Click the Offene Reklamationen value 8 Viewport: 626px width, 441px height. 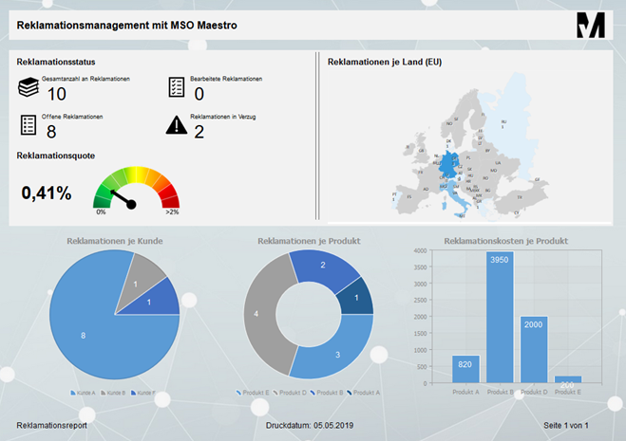tap(51, 132)
